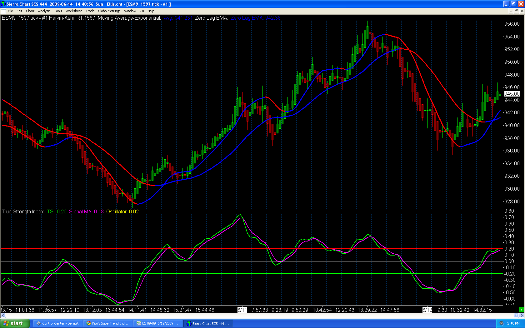Click the 14:47:56 time axis label
This screenshot has width=525, height=328.
click(x=390, y=310)
